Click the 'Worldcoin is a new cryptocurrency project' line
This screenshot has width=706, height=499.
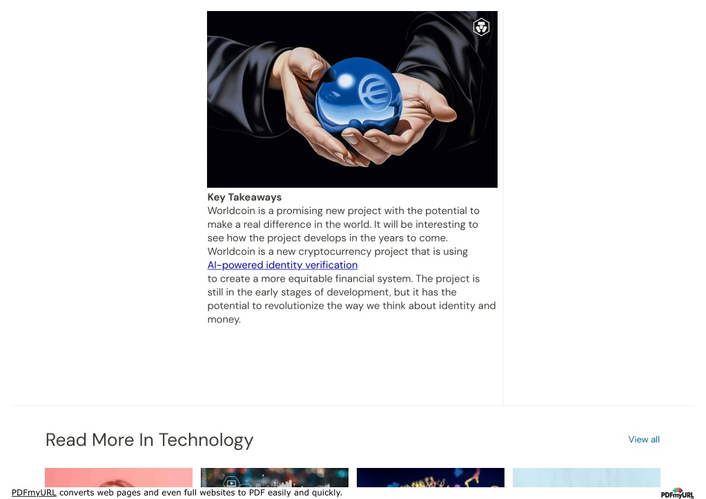337,251
